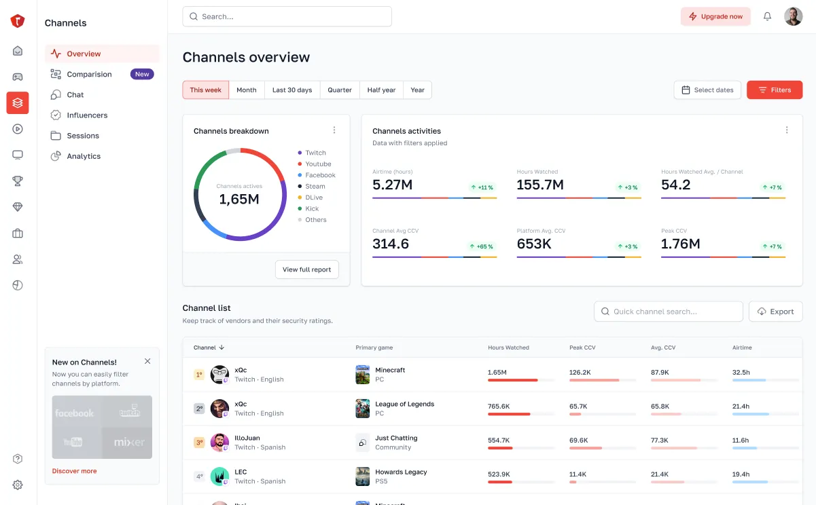Viewport: 816px width, 505px height.
Task: Select the 'Last 30 days' range
Action: (x=292, y=90)
